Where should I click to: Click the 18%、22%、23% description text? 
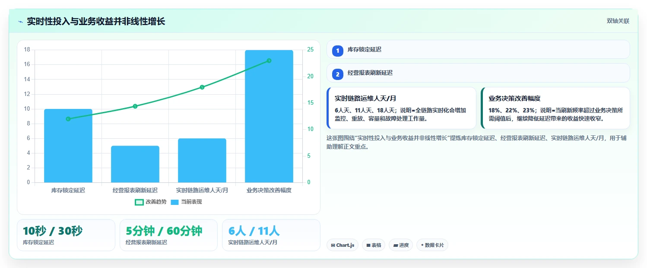point(555,114)
